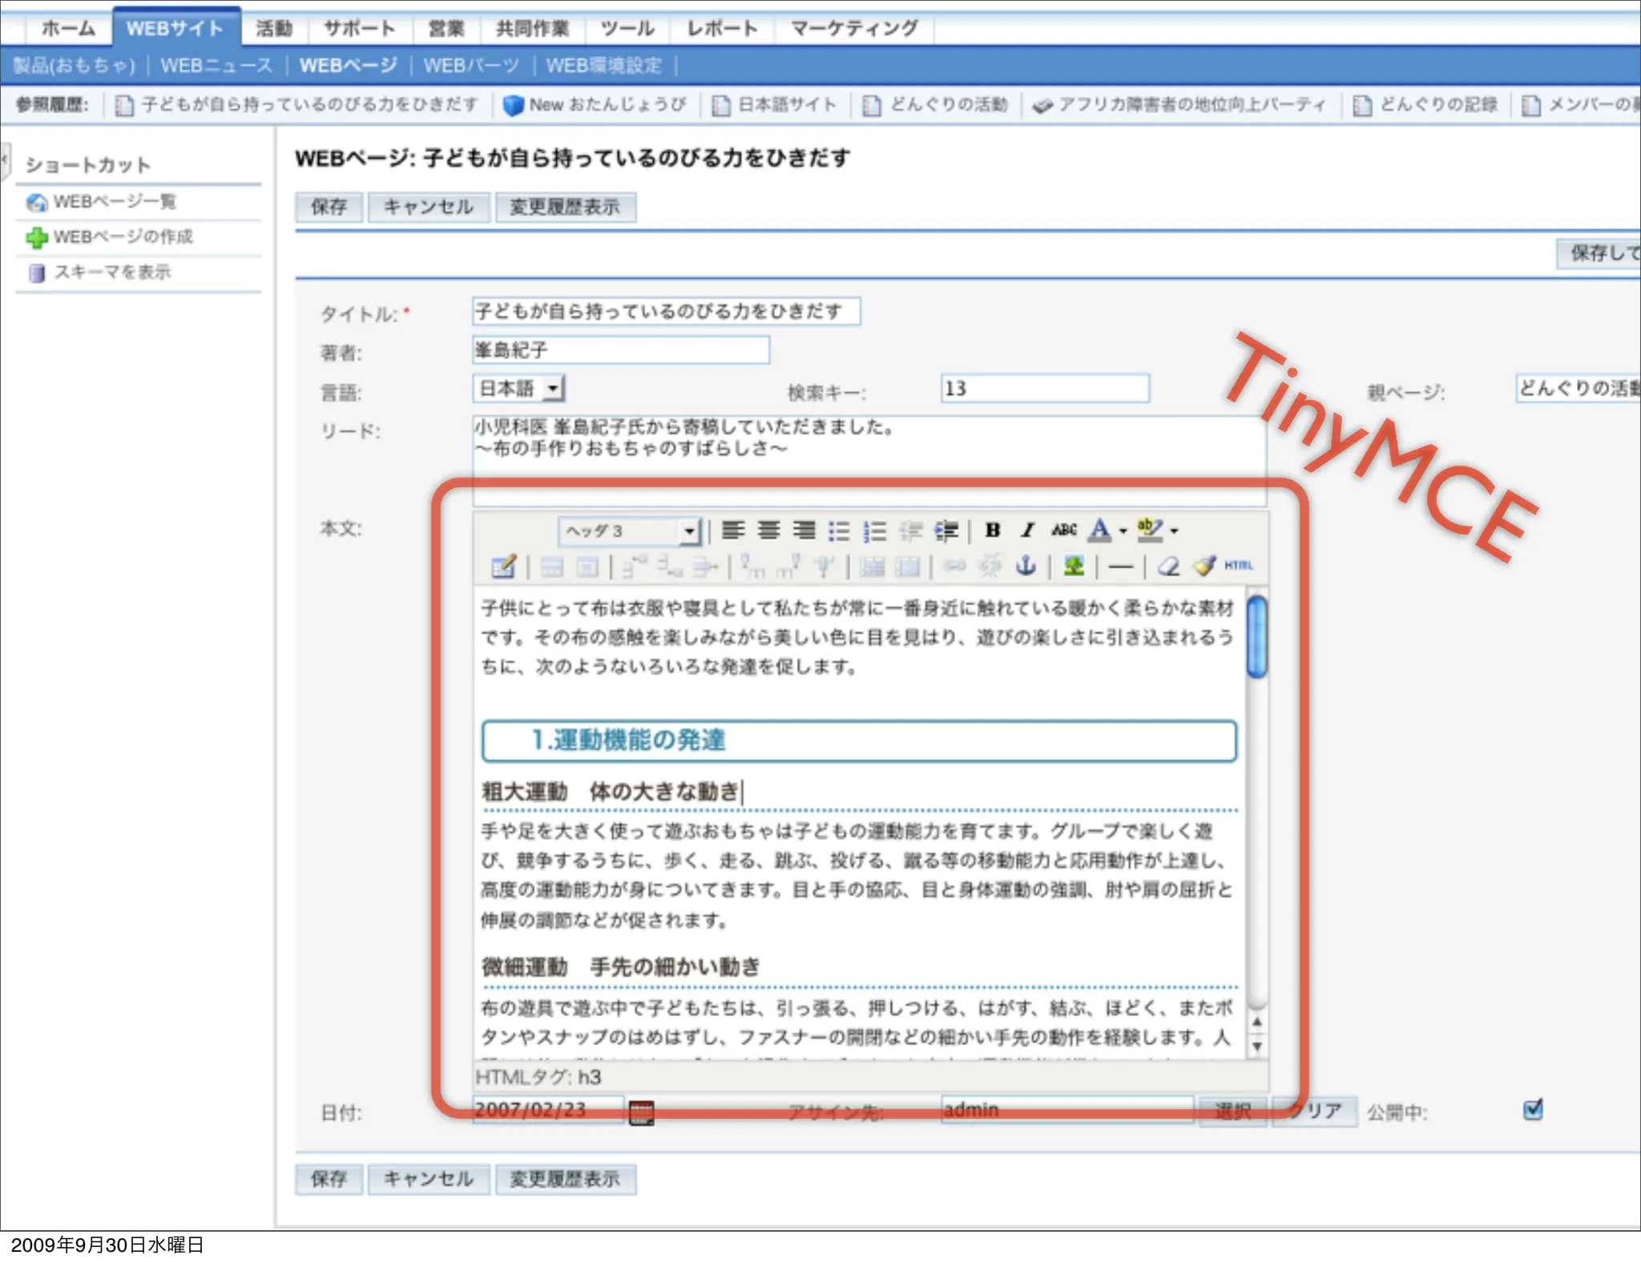Click the table row properties icon
The width and height of the screenshot is (1641, 1263).
coord(552,567)
